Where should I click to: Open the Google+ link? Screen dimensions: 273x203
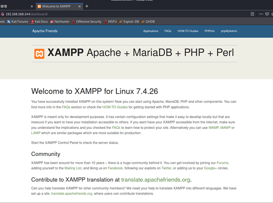point(210,168)
